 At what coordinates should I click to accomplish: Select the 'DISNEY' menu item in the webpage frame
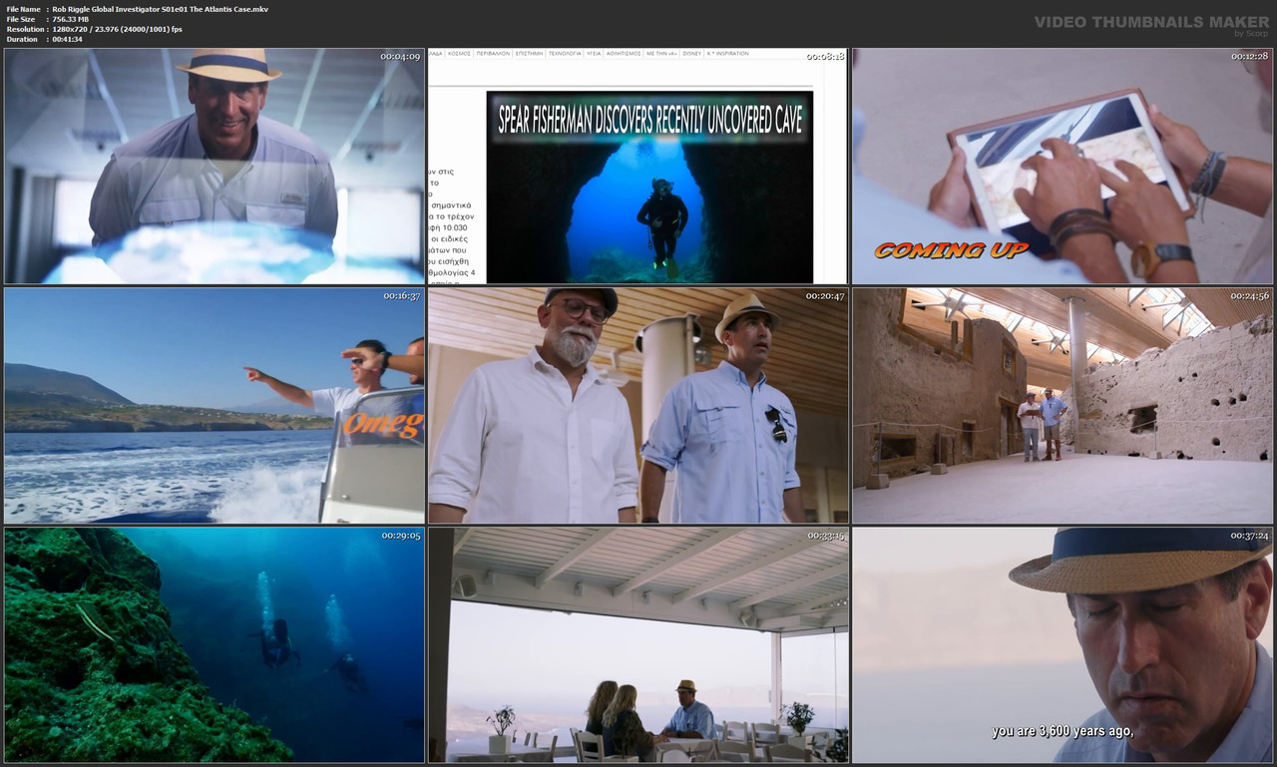coord(692,53)
